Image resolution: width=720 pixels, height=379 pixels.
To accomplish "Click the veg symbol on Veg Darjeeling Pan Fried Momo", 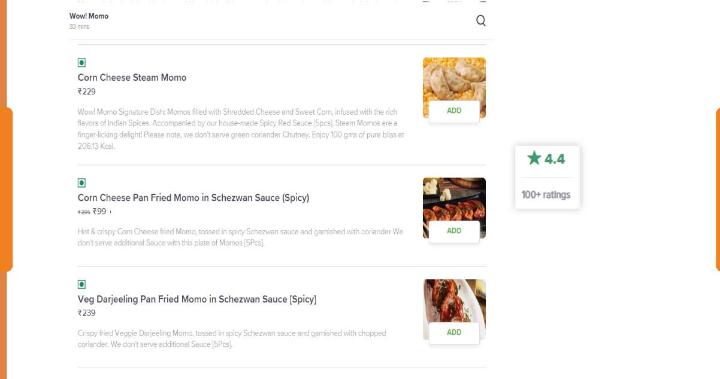I will (81, 285).
